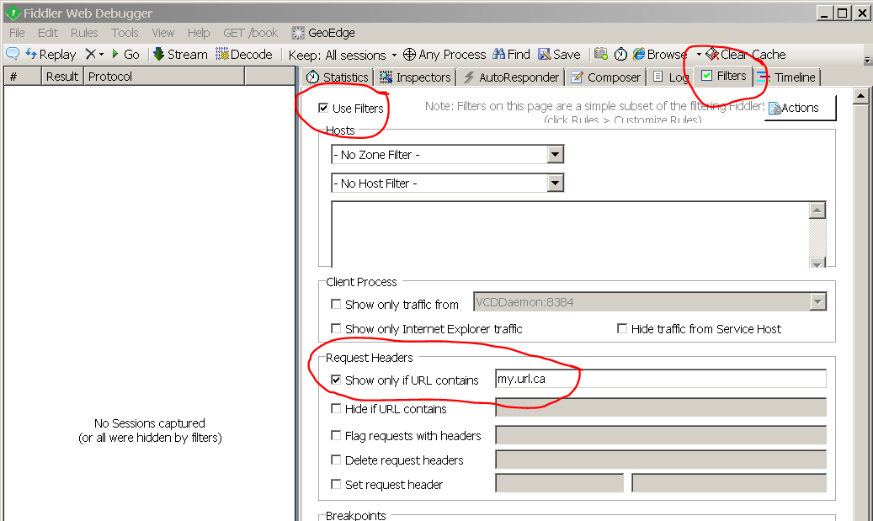The image size is (873, 521).
Task: Open the Rules menu
Action: pos(84,33)
